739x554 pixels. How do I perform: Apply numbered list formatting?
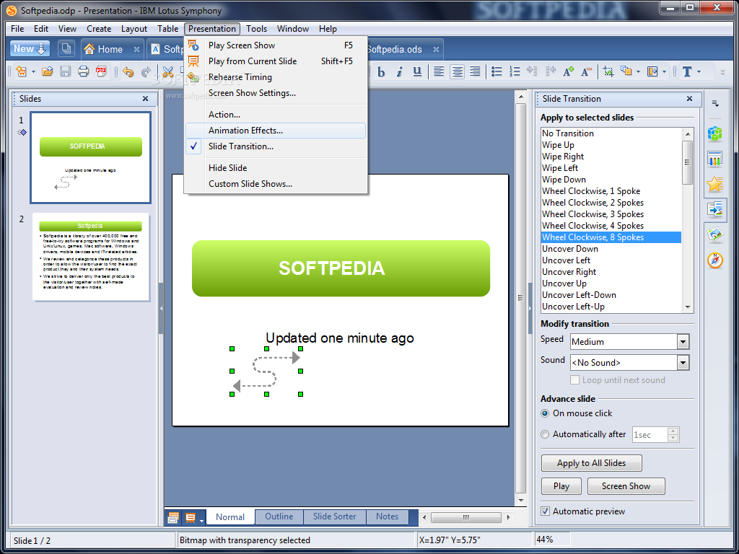pyautogui.click(x=514, y=71)
